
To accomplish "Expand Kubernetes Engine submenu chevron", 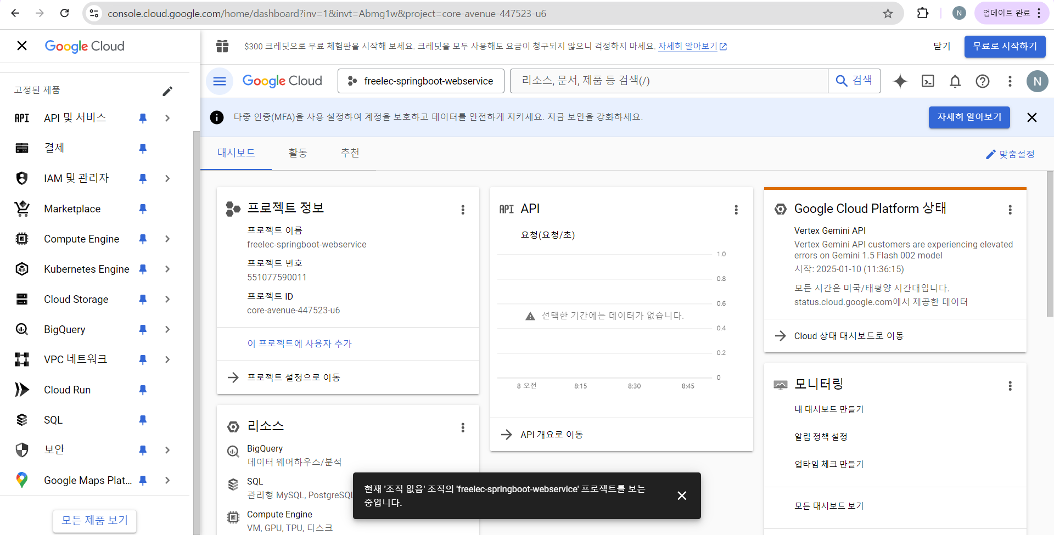I will (x=167, y=269).
